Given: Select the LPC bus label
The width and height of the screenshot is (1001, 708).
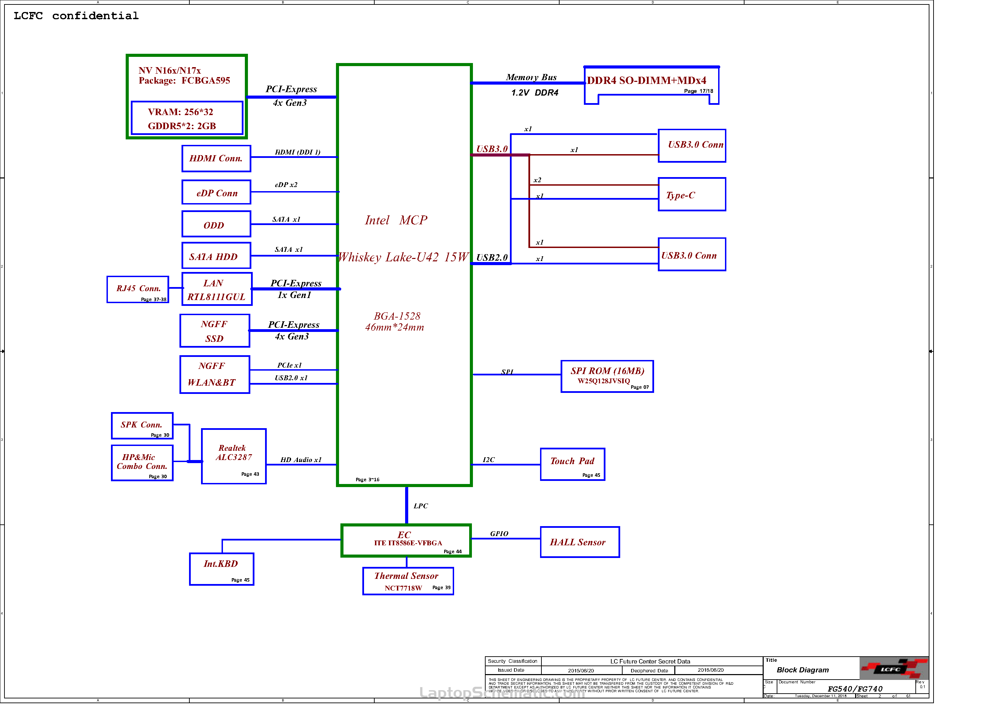Looking at the screenshot, I should [x=421, y=506].
